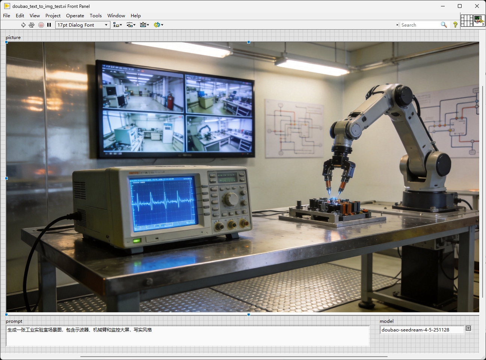Start Run Continuously mode
486x360 pixels.
32,25
